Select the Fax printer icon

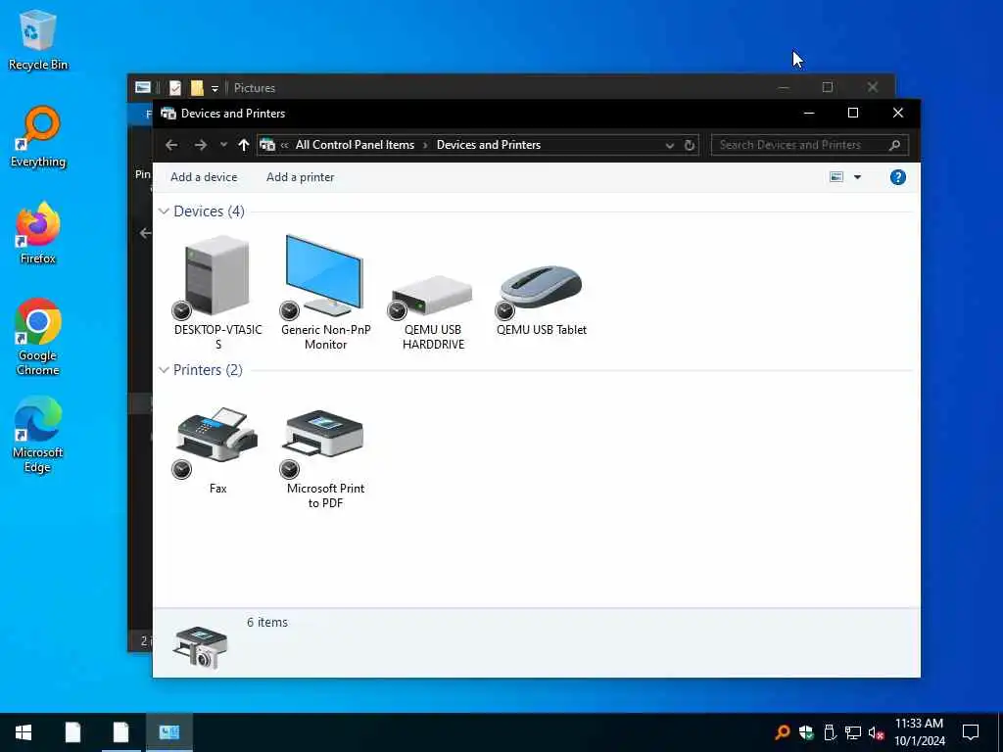(x=217, y=435)
